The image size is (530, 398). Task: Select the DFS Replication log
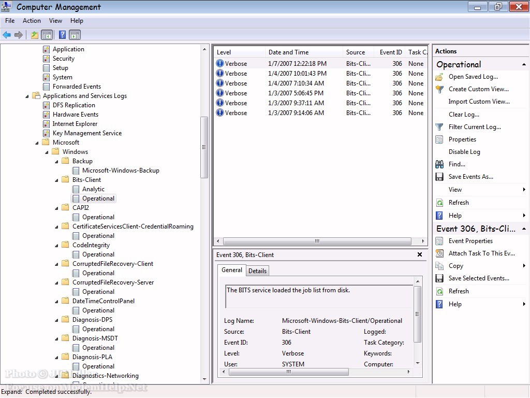(x=73, y=105)
